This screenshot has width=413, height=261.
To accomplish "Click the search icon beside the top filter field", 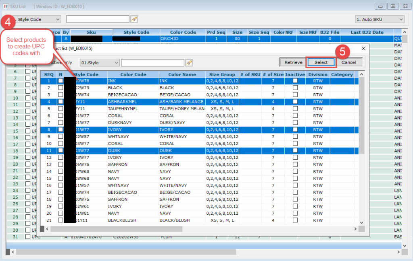I will coord(134,19).
